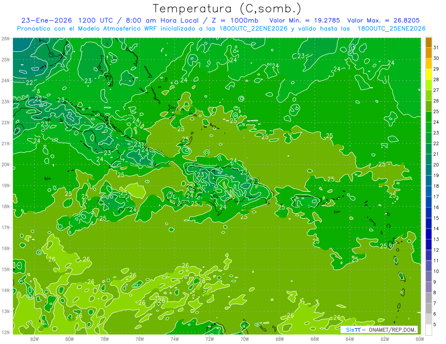This screenshot has height=344, width=446.
Task: Select the legend swatch between 24 and 25
Action: tap(429, 117)
